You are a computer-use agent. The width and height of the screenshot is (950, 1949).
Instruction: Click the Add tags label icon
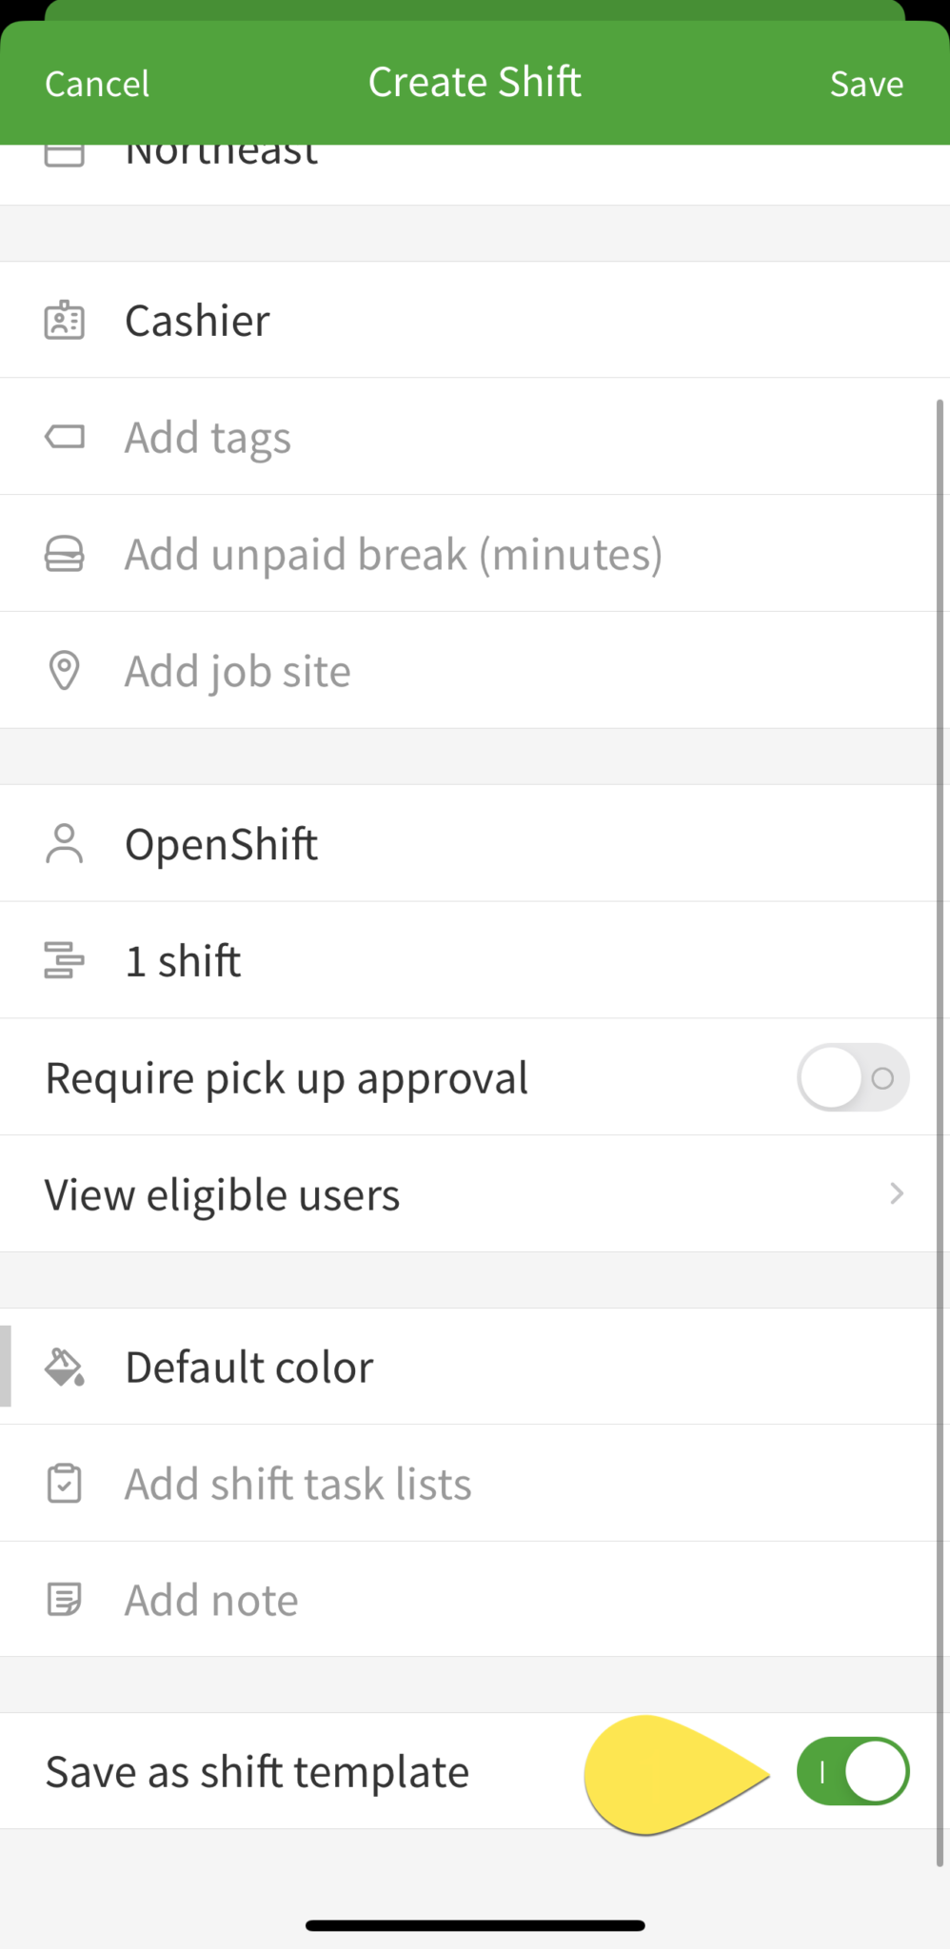pos(64,437)
